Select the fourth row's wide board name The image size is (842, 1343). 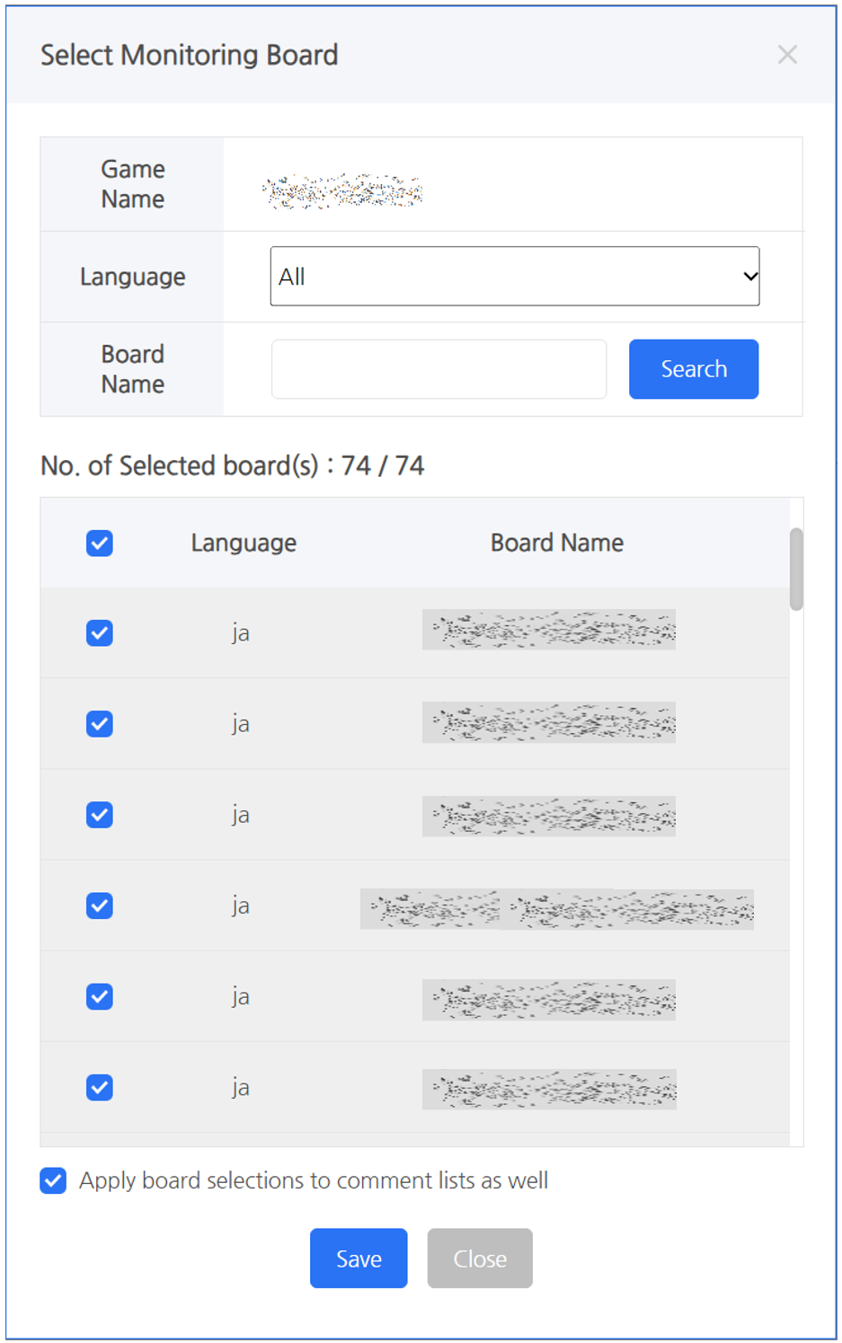click(x=556, y=909)
